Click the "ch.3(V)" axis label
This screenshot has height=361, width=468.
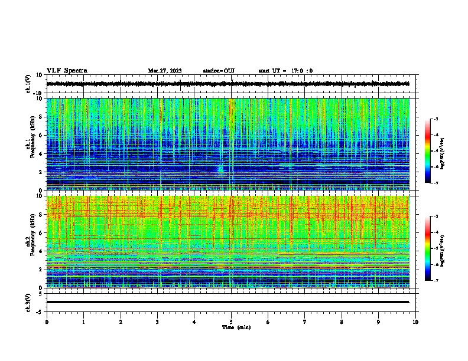(x=28, y=303)
